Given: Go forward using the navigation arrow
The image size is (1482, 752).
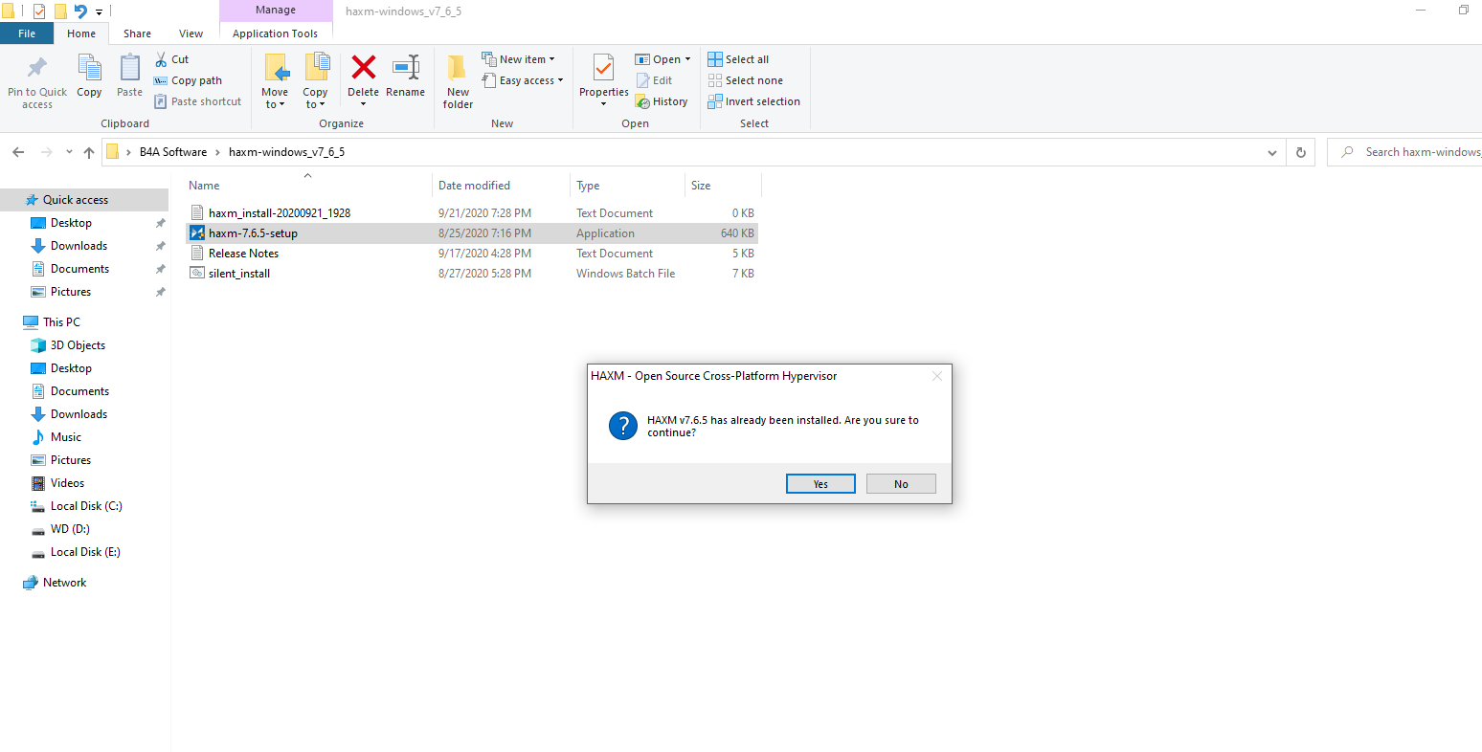Looking at the screenshot, I should (x=46, y=152).
